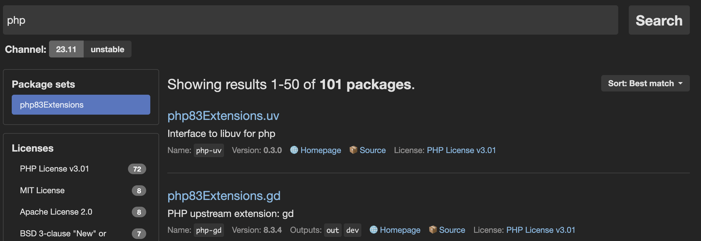Screen dimensions: 701x241
Task: Filter results by MIT License
Action: click(42, 190)
